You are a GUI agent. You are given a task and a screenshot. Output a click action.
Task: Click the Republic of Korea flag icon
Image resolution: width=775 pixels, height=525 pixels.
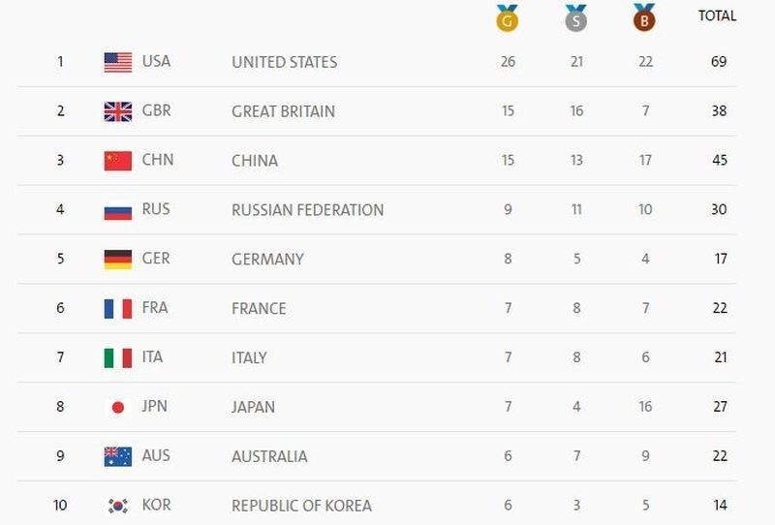point(118,506)
